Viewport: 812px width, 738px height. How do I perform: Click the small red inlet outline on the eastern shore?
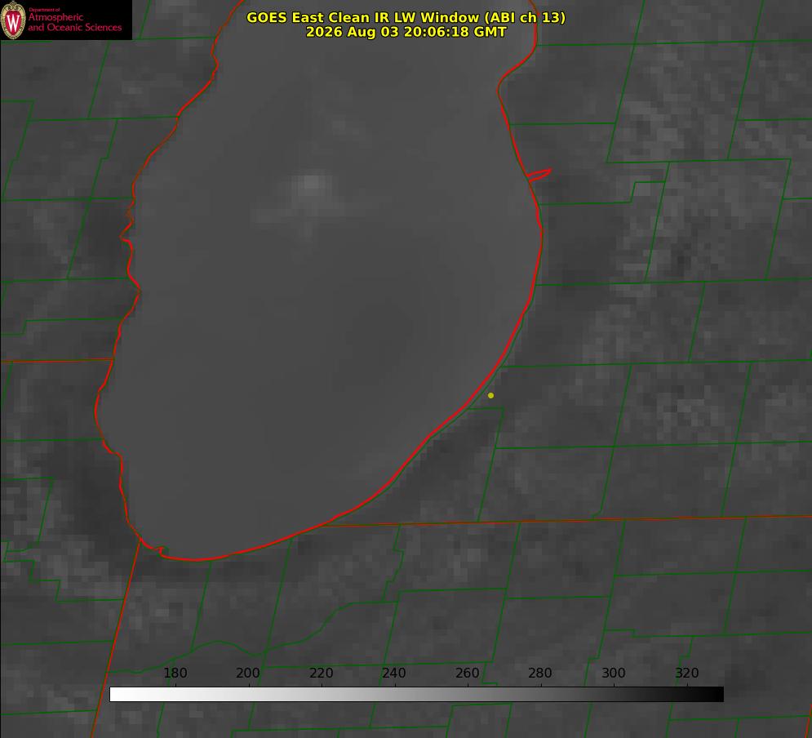click(539, 175)
